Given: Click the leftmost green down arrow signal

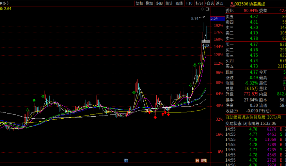Looking at the screenshot, I should (x=27, y=110).
